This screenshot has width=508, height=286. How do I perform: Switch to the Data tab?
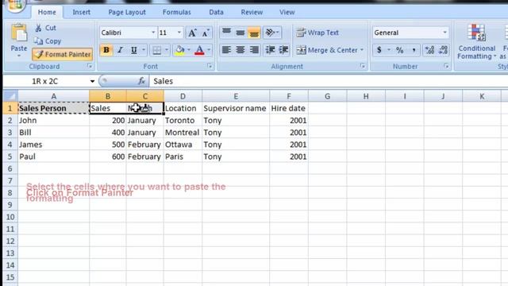pos(216,13)
